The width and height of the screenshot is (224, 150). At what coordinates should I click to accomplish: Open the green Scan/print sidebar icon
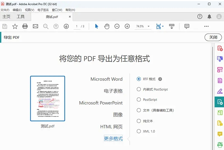(220, 145)
